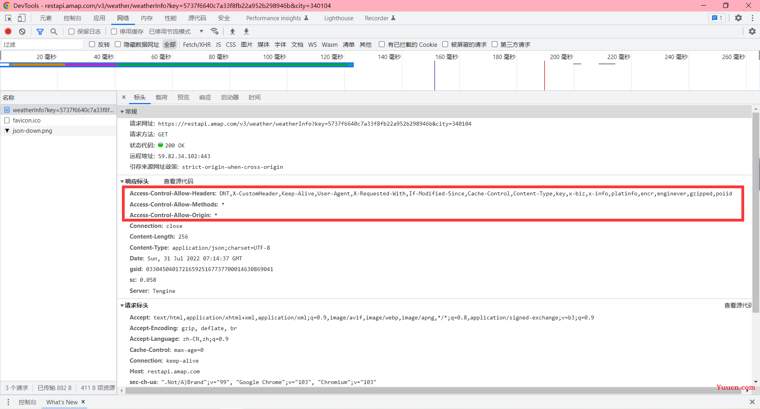
Task: Open the Lighthouse panel
Action: pos(339,18)
